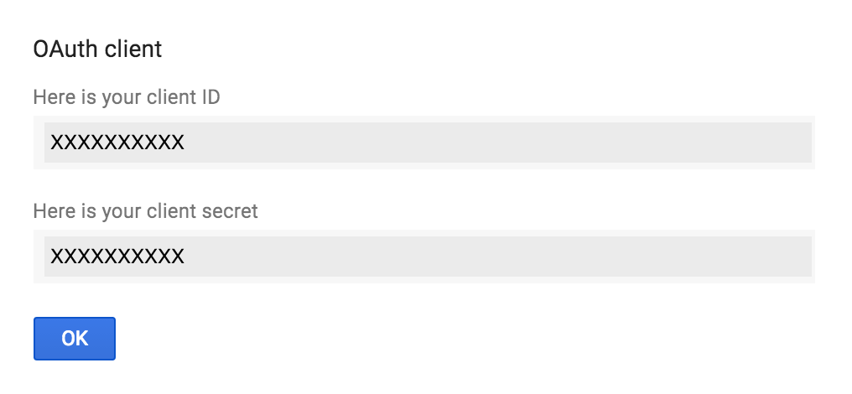852x394 pixels.
Task: Place cursor at end of client secret value
Action: [x=184, y=256]
